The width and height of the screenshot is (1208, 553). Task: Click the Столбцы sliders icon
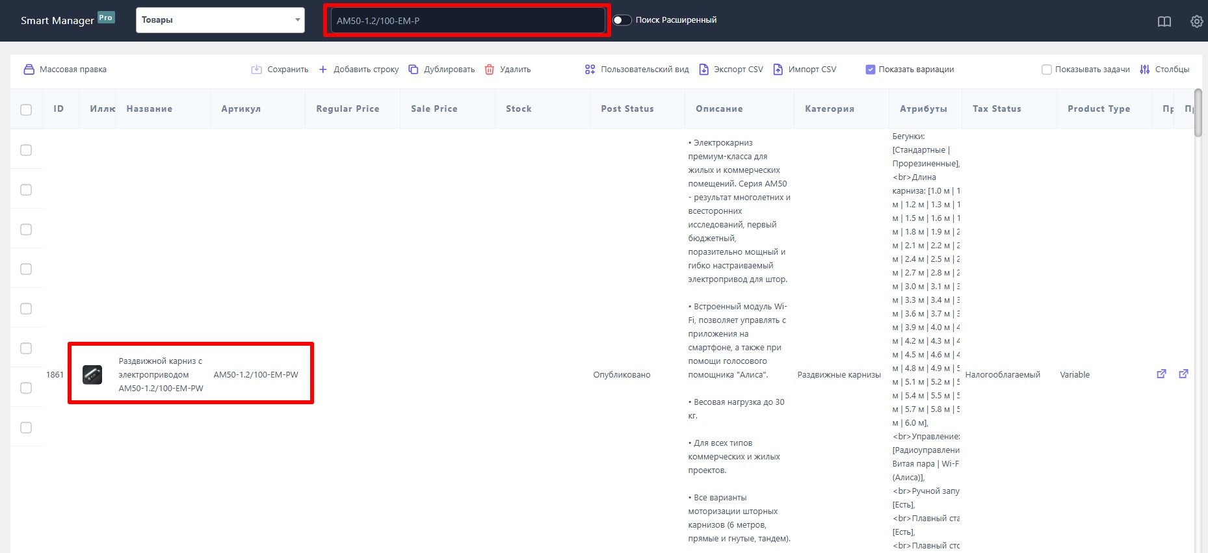point(1145,70)
